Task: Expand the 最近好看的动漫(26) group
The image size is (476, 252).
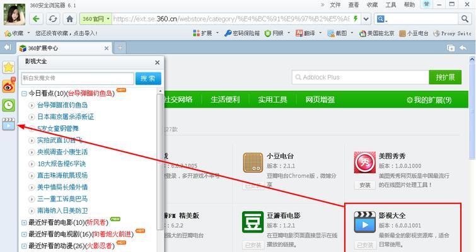Action: pos(24,246)
